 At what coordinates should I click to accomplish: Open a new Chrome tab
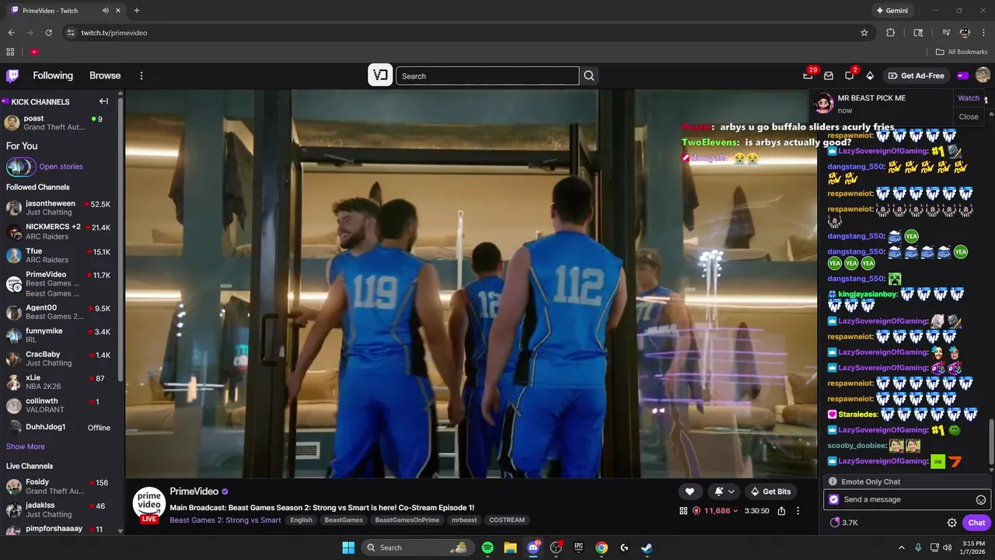pyautogui.click(x=137, y=11)
